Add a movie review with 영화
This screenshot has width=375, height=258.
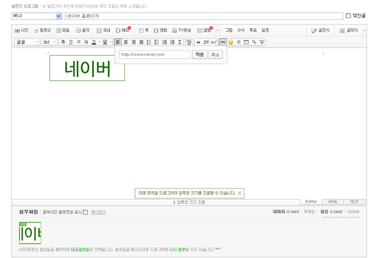[x=160, y=31]
